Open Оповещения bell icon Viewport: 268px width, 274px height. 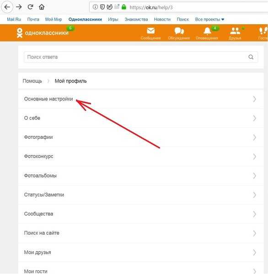207,31
